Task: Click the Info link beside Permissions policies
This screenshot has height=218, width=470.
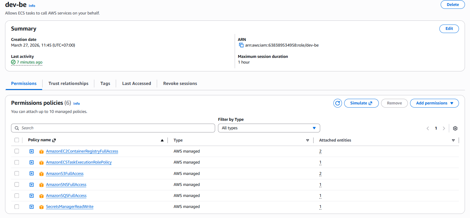Action: pyautogui.click(x=76, y=103)
